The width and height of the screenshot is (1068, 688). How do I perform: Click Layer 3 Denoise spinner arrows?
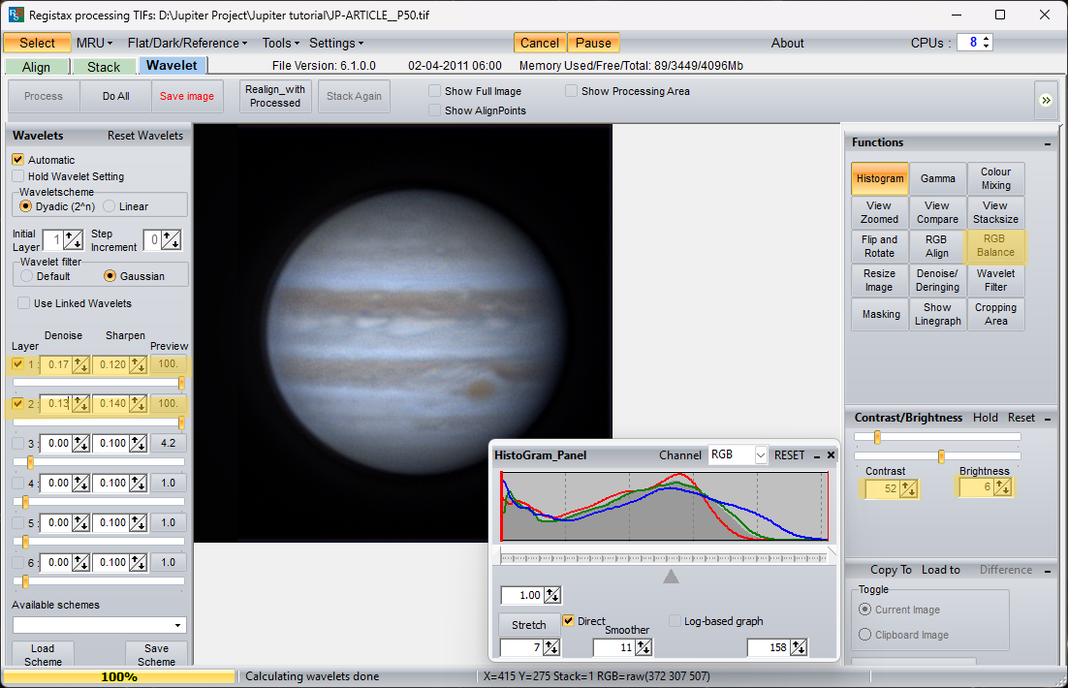point(81,444)
